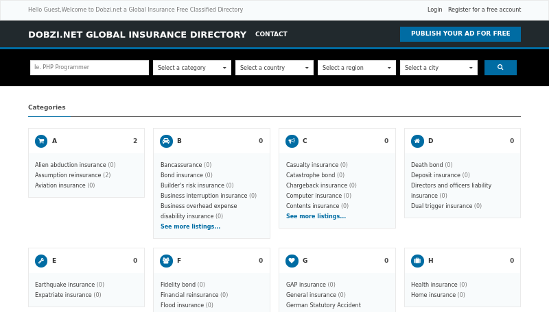Screen dimensions: 549x312
Task: Click the shopping cart icon for category A
Action: point(41,142)
